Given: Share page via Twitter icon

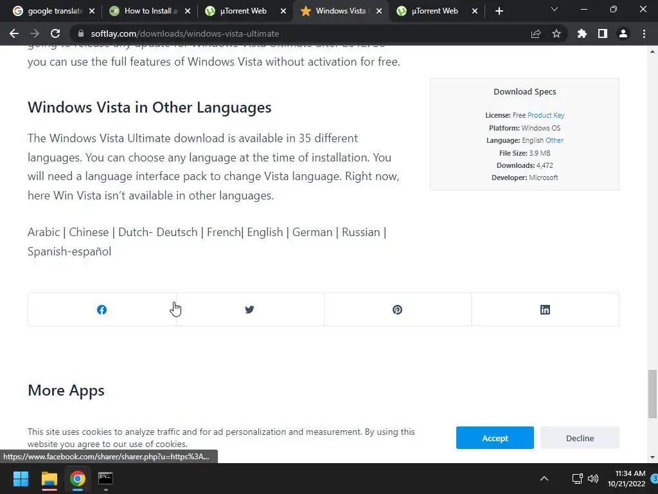Looking at the screenshot, I should pyautogui.click(x=250, y=309).
